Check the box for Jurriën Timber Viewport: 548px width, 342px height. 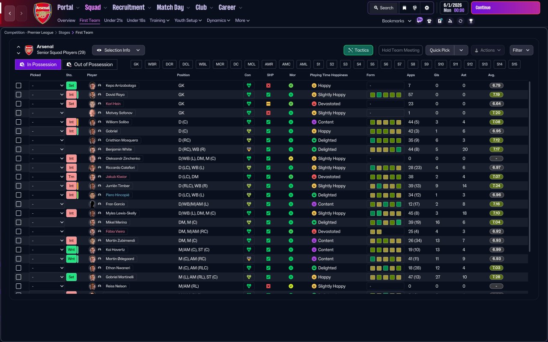point(18,186)
